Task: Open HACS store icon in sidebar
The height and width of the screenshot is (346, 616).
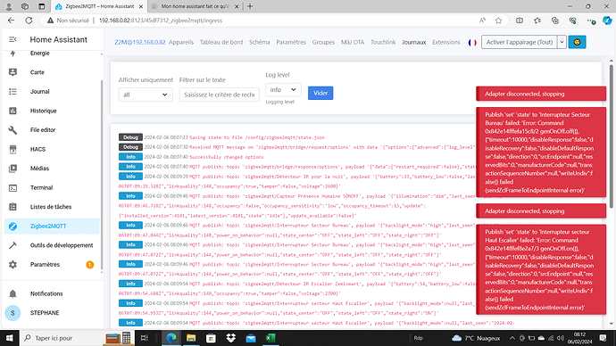Action: pyautogui.click(x=12, y=149)
